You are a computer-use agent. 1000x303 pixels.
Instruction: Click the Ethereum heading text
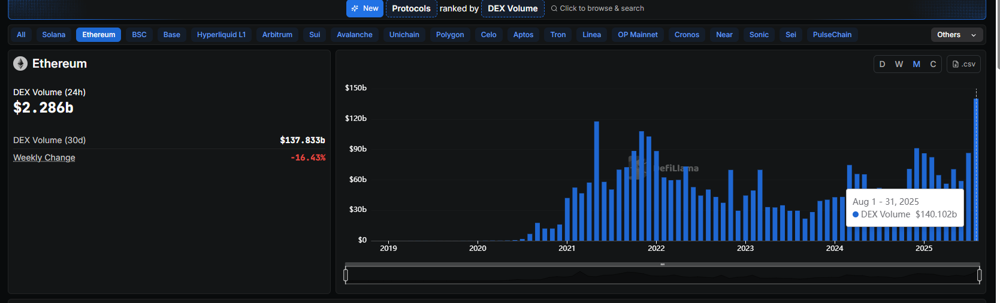[x=59, y=63]
